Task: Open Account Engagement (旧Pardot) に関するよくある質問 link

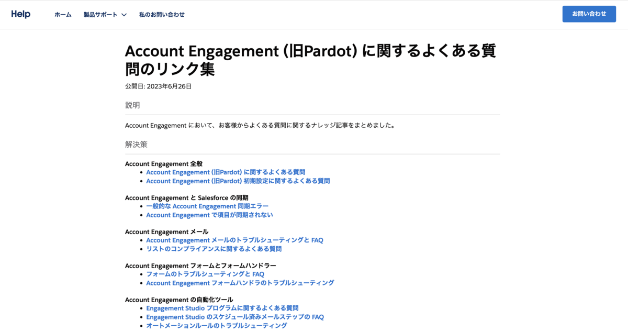Action: click(226, 172)
